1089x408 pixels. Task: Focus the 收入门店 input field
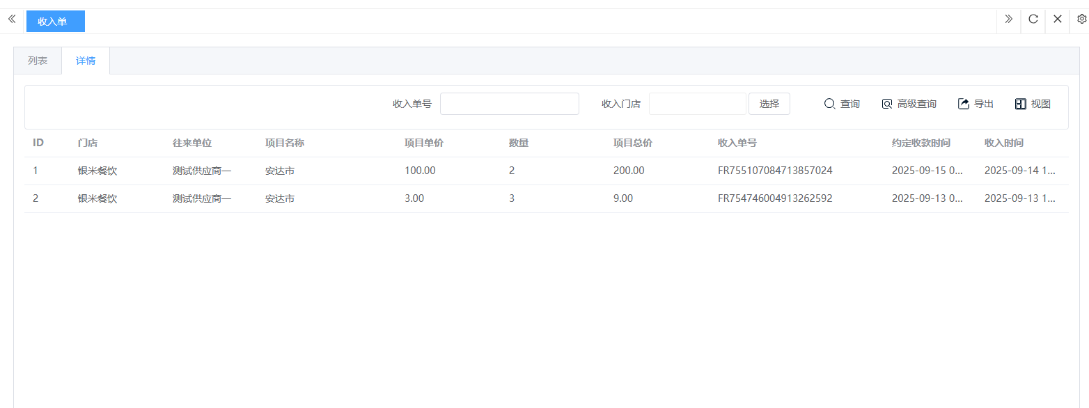(697, 104)
